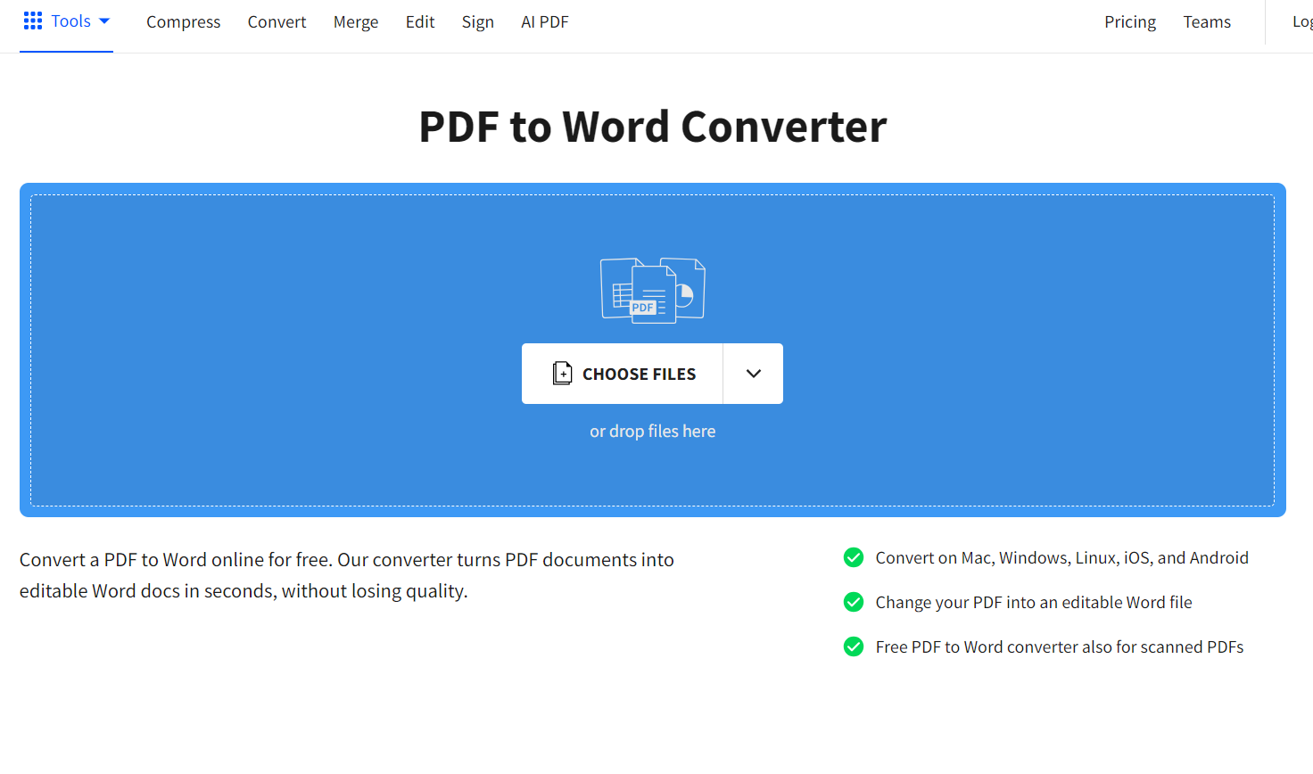This screenshot has height=774, width=1313.
Task: Click the blue grid icon beside Tools
Action: coord(32,21)
